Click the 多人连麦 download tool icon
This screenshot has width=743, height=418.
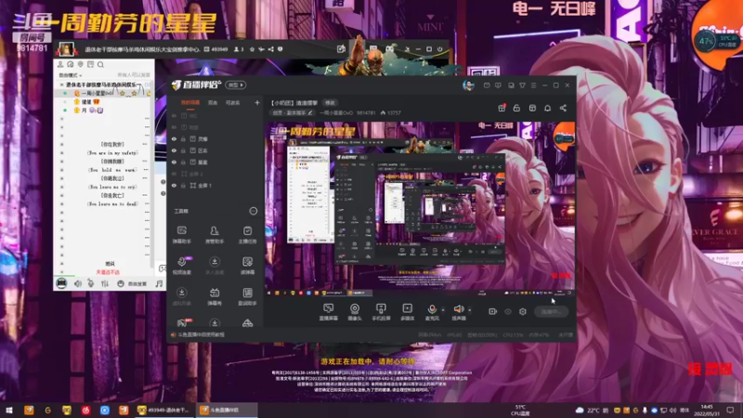coord(215,262)
